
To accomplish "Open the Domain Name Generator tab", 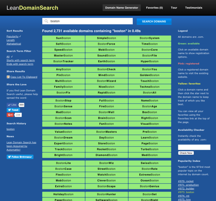I will (122, 8).
